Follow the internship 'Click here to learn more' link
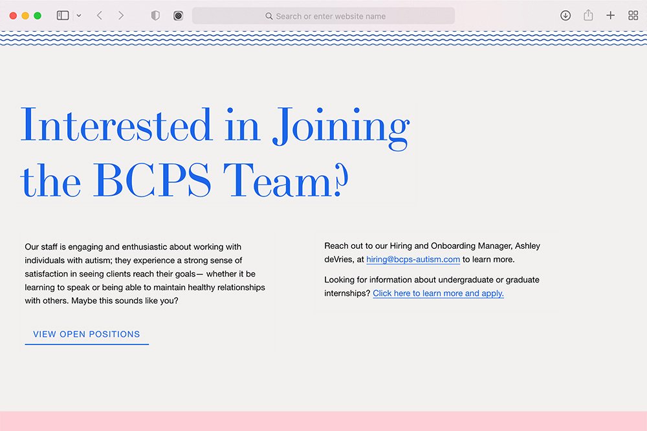Image resolution: width=647 pixels, height=431 pixels. pos(438,293)
